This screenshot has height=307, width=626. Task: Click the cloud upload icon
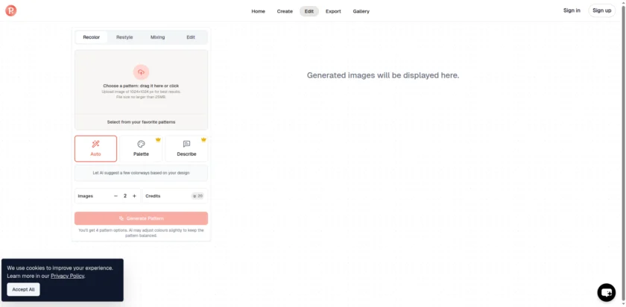(x=141, y=72)
